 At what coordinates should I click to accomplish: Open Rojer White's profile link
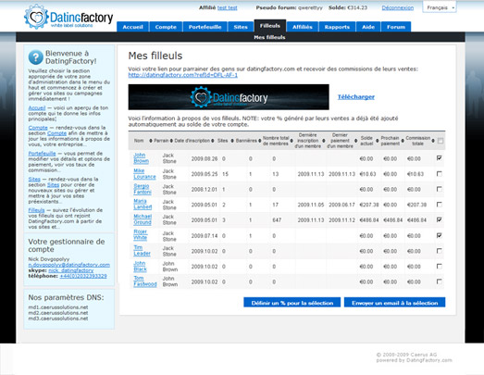coord(140,235)
